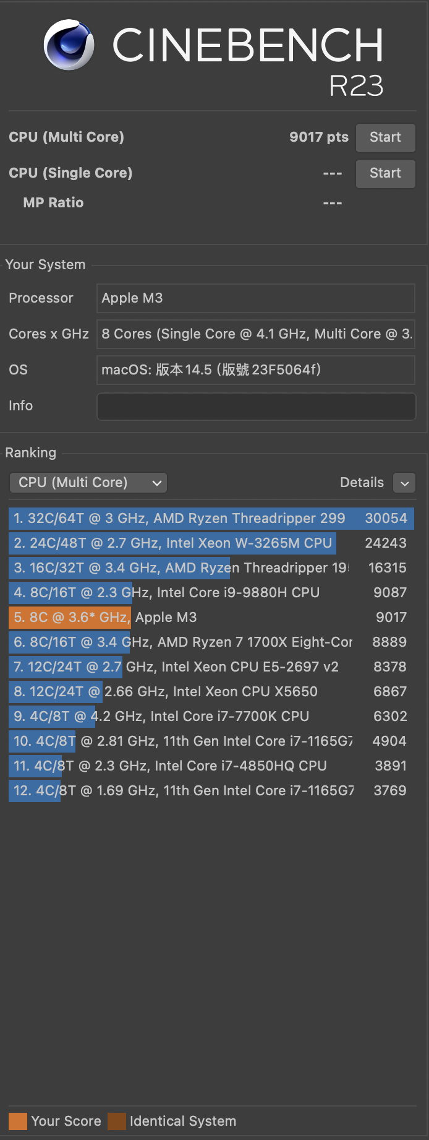The width and height of the screenshot is (429, 1140).
Task: Click the 9017 pts multi core score
Action: pos(319,137)
